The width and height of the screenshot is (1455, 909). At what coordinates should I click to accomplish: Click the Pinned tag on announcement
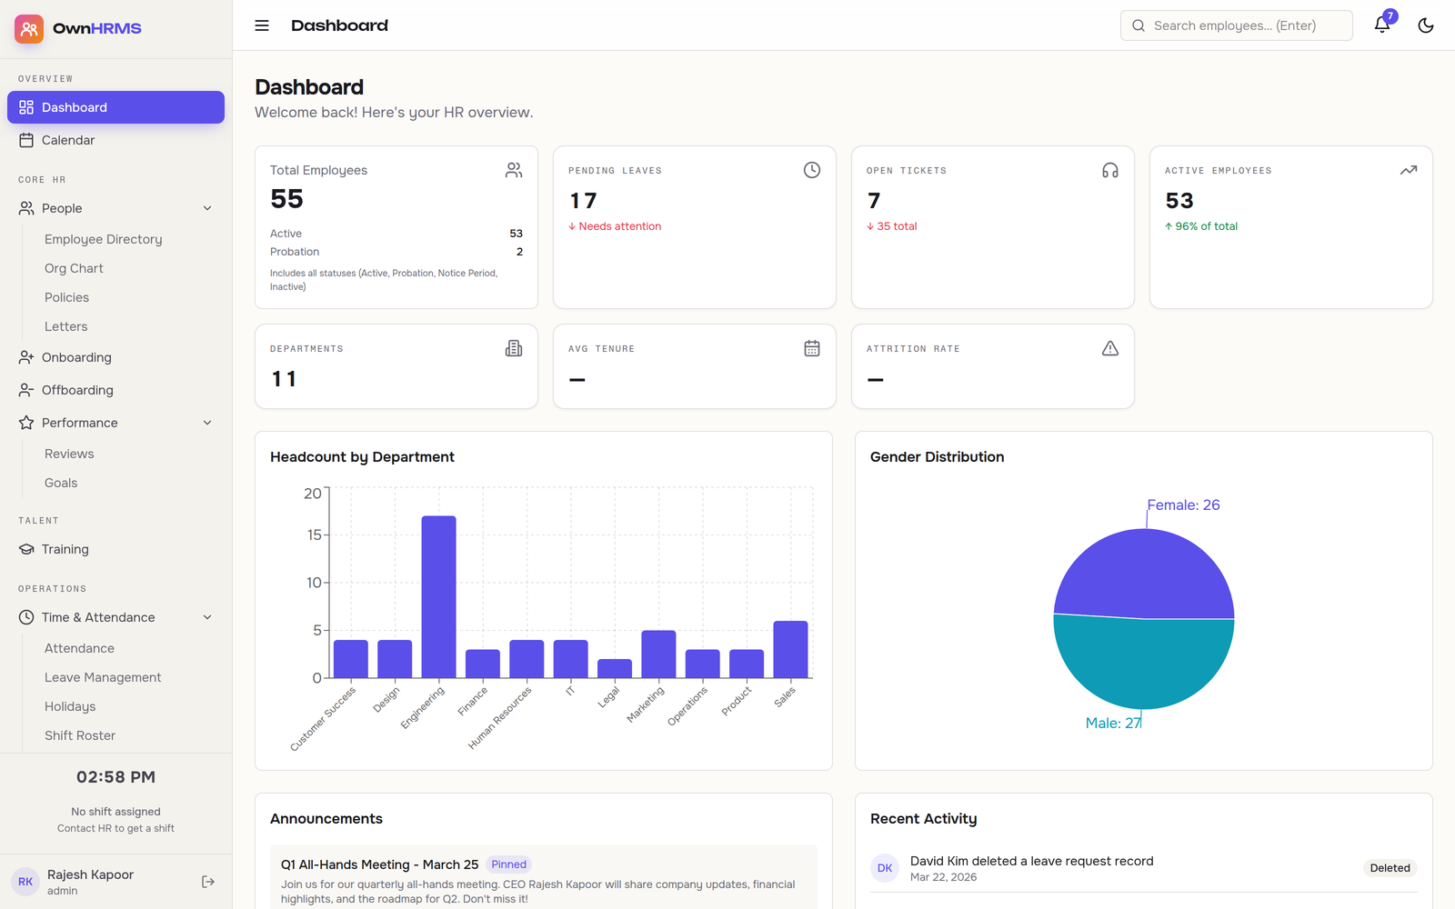tap(509, 864)
